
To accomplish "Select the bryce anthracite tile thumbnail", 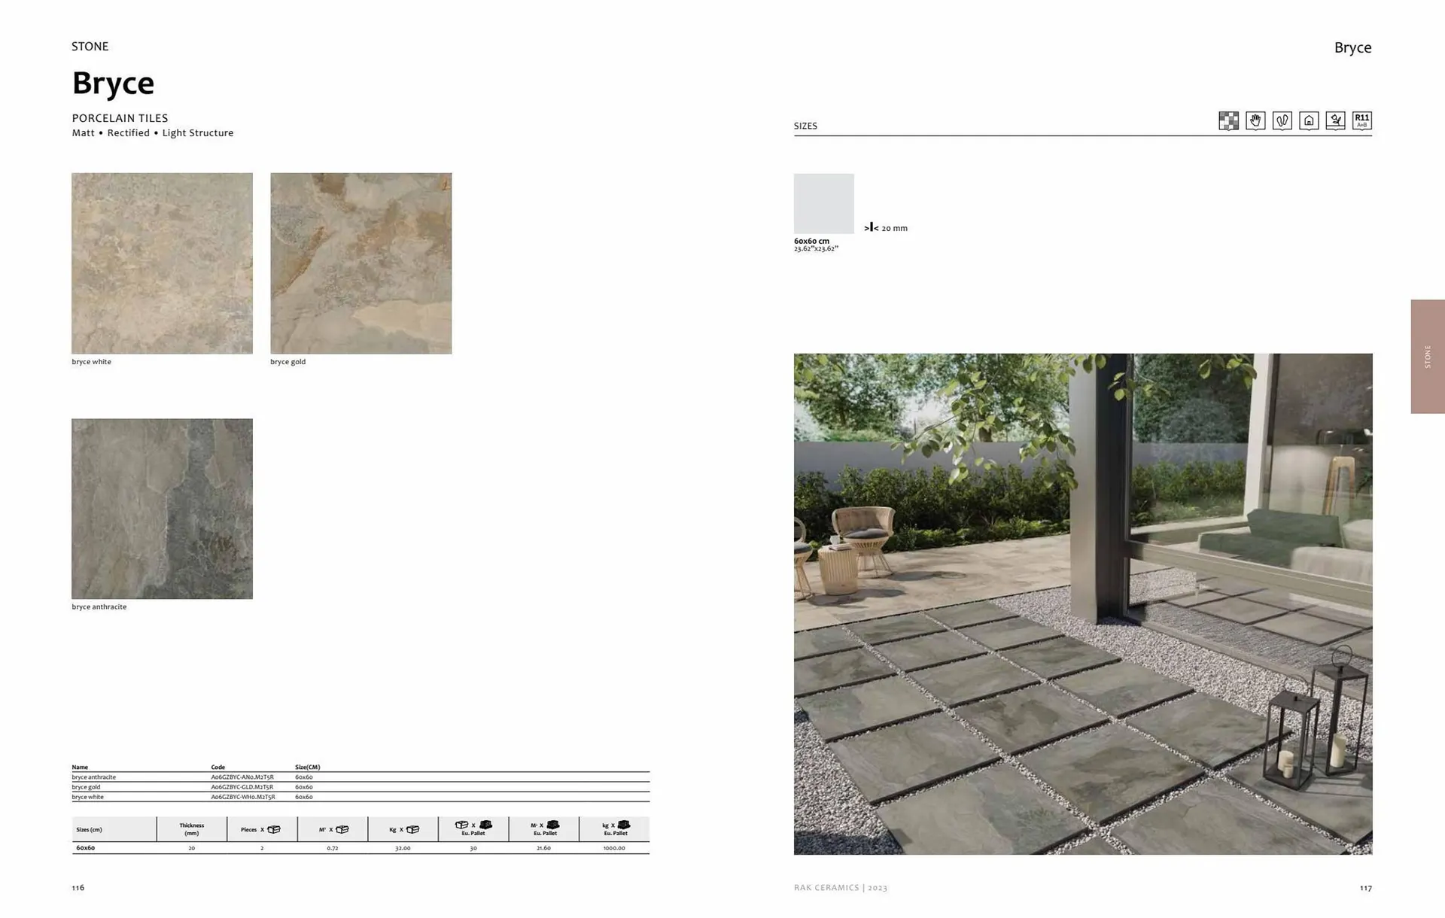I will (162, 509).
